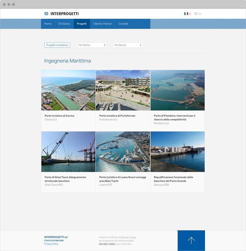Image resolution: width=246 pixels, height=251 pixels.
Task: Open the Home menu item
Action: (x=48, y=24)
